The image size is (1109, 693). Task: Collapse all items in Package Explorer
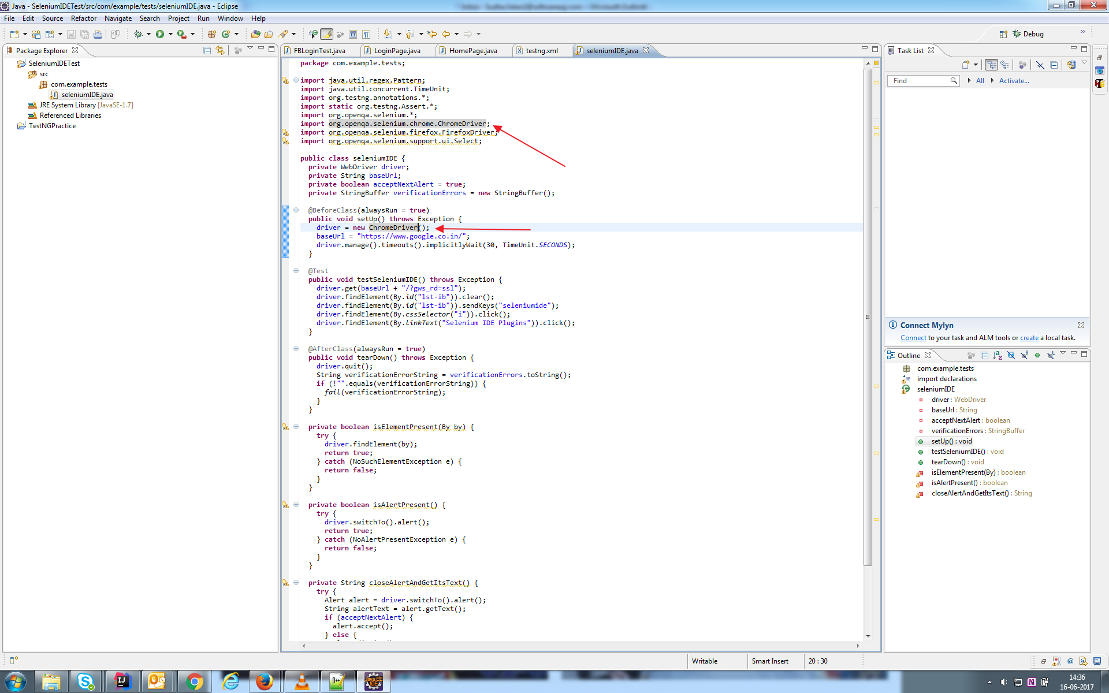[207, 51]
